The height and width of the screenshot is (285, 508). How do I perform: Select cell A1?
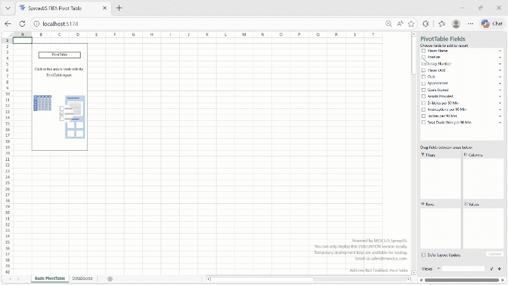pyautogui.click(x=22, y=41)
